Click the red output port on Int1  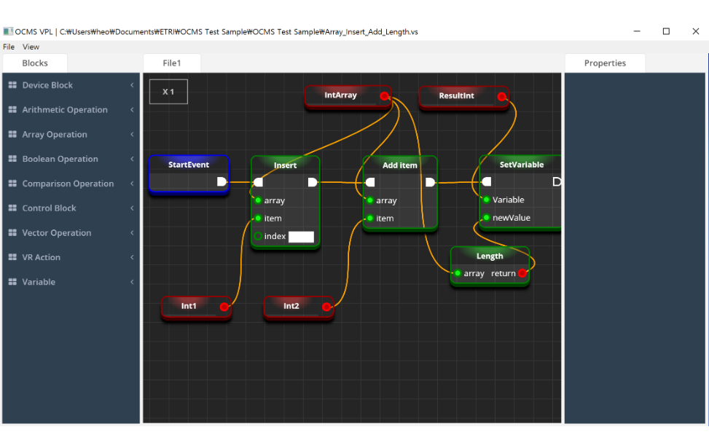pos(224,307)
